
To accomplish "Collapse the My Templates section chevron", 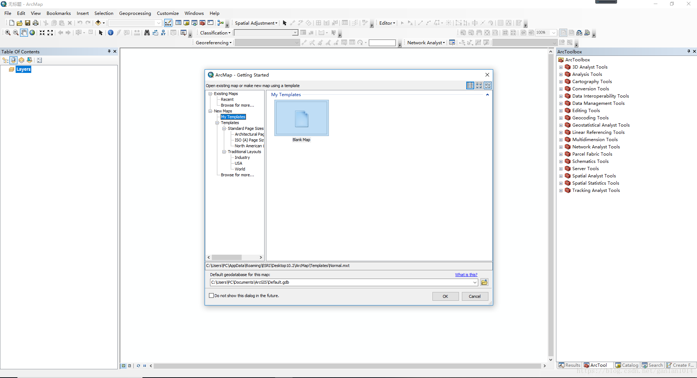I will click(487, 95).
